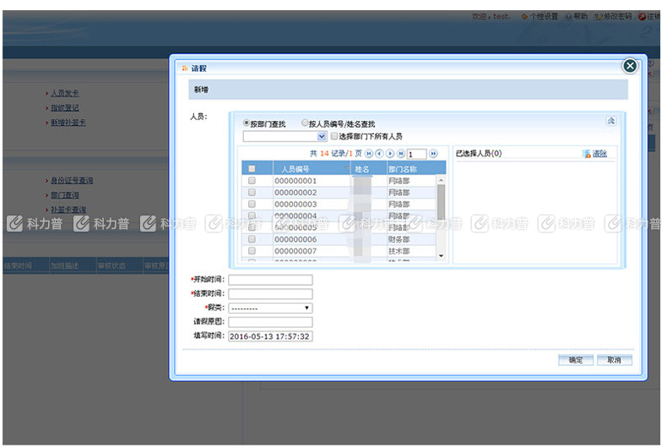
Task: Select the 按人员编号/姓名查找 radio button
Action: coord(305,123)
